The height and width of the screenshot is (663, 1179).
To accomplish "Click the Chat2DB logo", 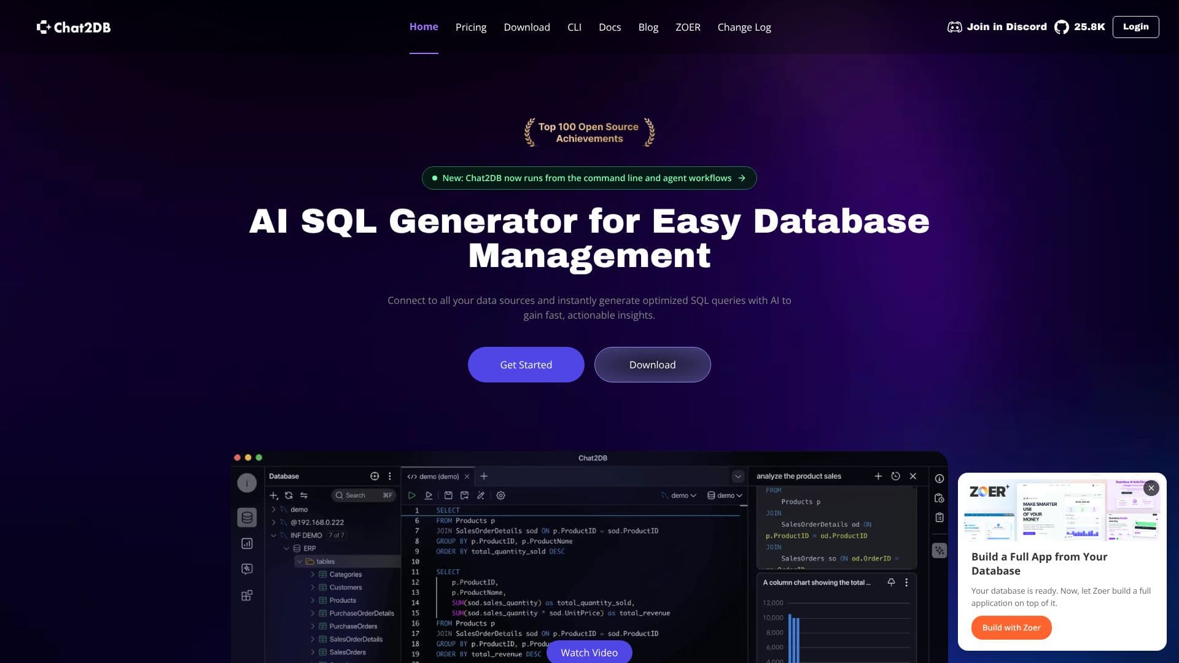I will coord(74,27).
